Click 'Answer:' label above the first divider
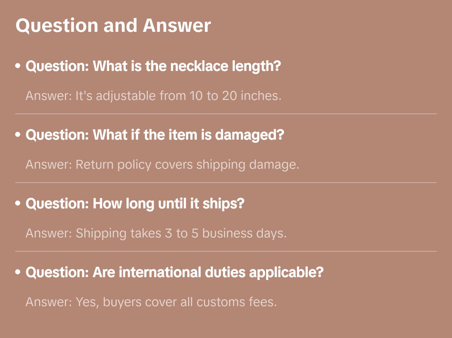The height and width of the screenshot is (338, 452). 49,96
